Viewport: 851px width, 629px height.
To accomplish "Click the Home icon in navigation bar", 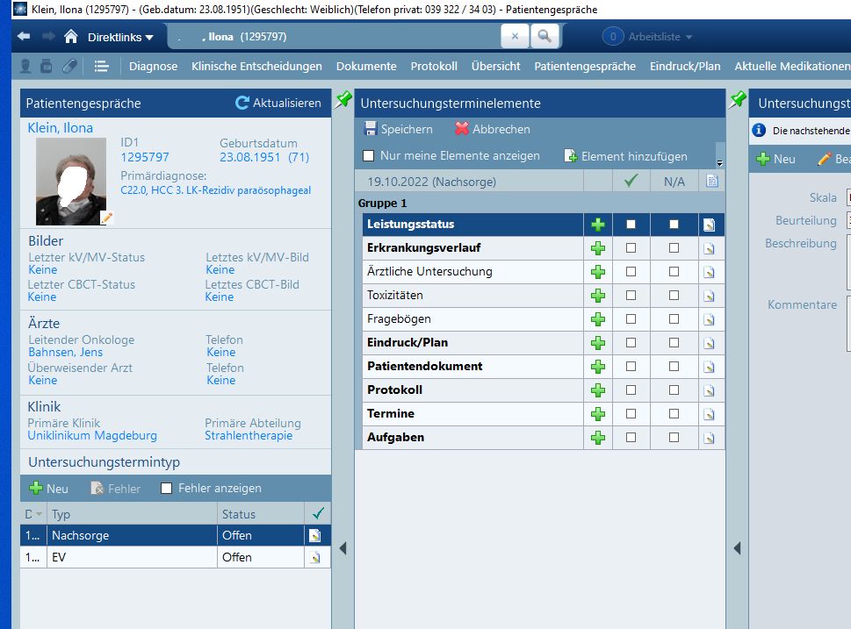I will pos(71,37).
